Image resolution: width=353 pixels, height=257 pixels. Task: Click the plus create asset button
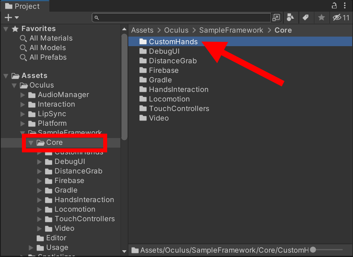point(8,18)
